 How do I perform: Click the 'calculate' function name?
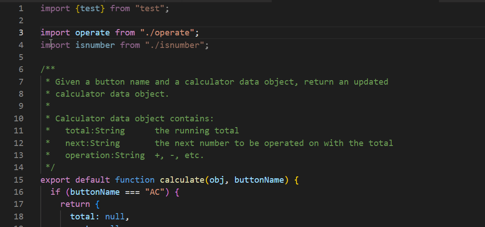(x=182, y=180)
